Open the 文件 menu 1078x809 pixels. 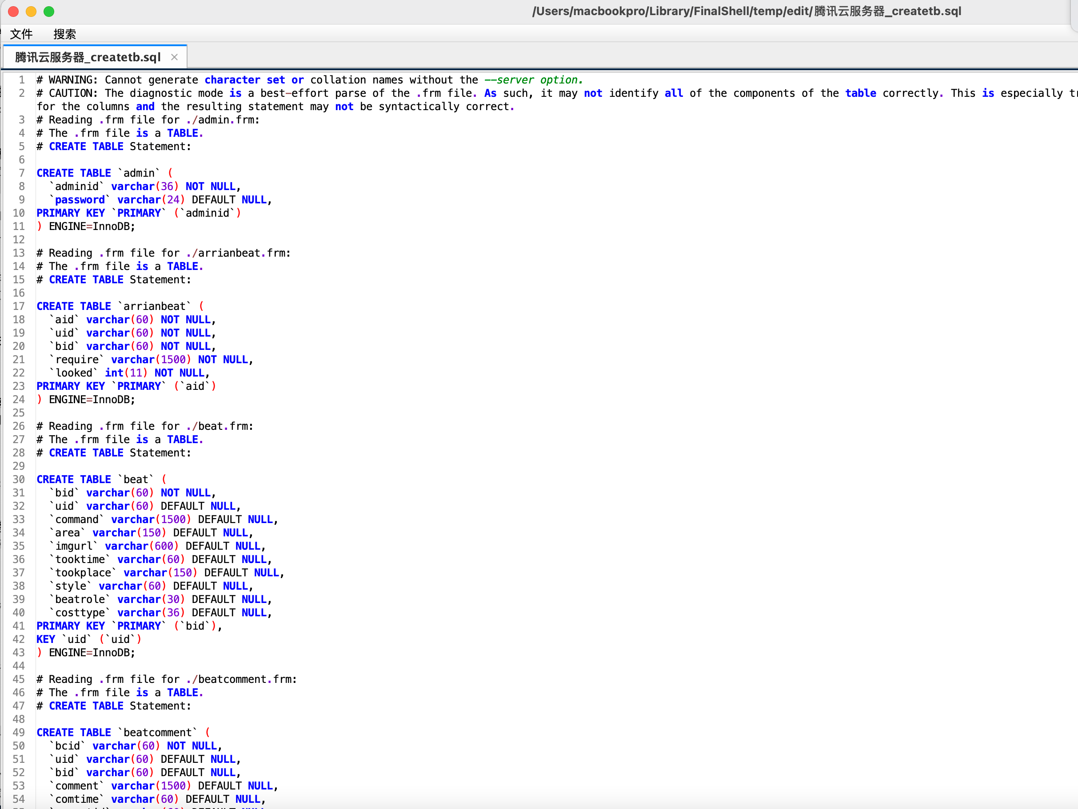pyautogui.click(x=21, y=34)
